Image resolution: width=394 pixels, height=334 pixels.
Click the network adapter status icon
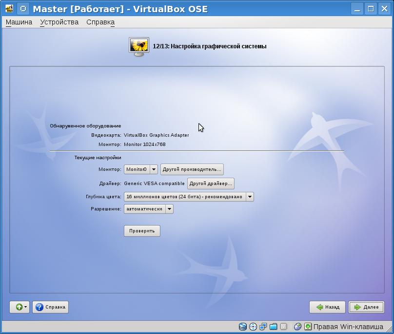pos(263,327)
